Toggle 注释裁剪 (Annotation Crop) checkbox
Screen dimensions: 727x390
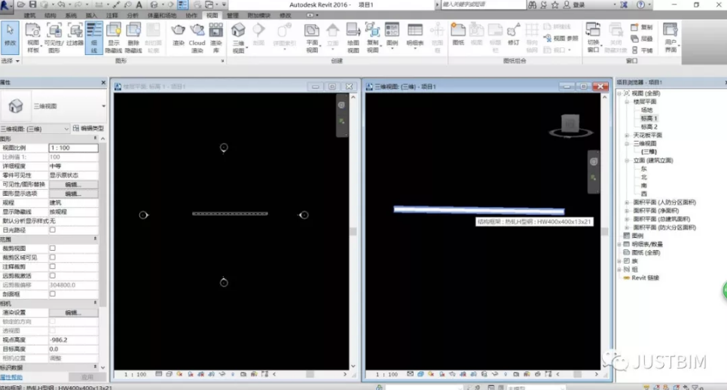click(53, 267)
